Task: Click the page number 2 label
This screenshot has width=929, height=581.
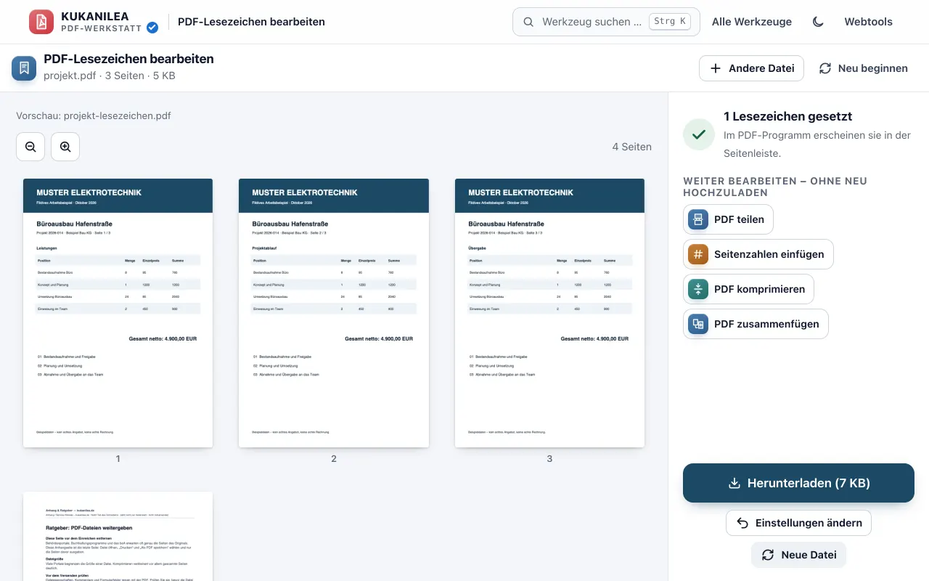Action: tap(334, 459)
